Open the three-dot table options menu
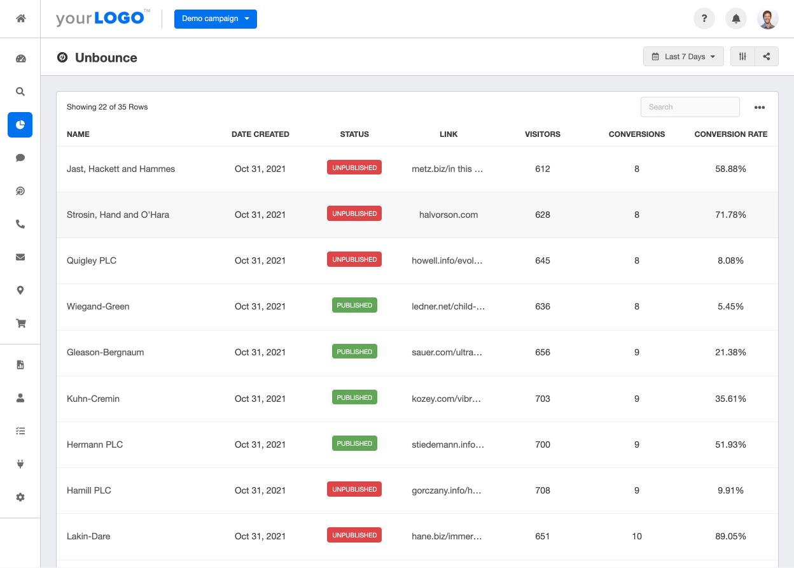794x568 pixels. [759, 108]
